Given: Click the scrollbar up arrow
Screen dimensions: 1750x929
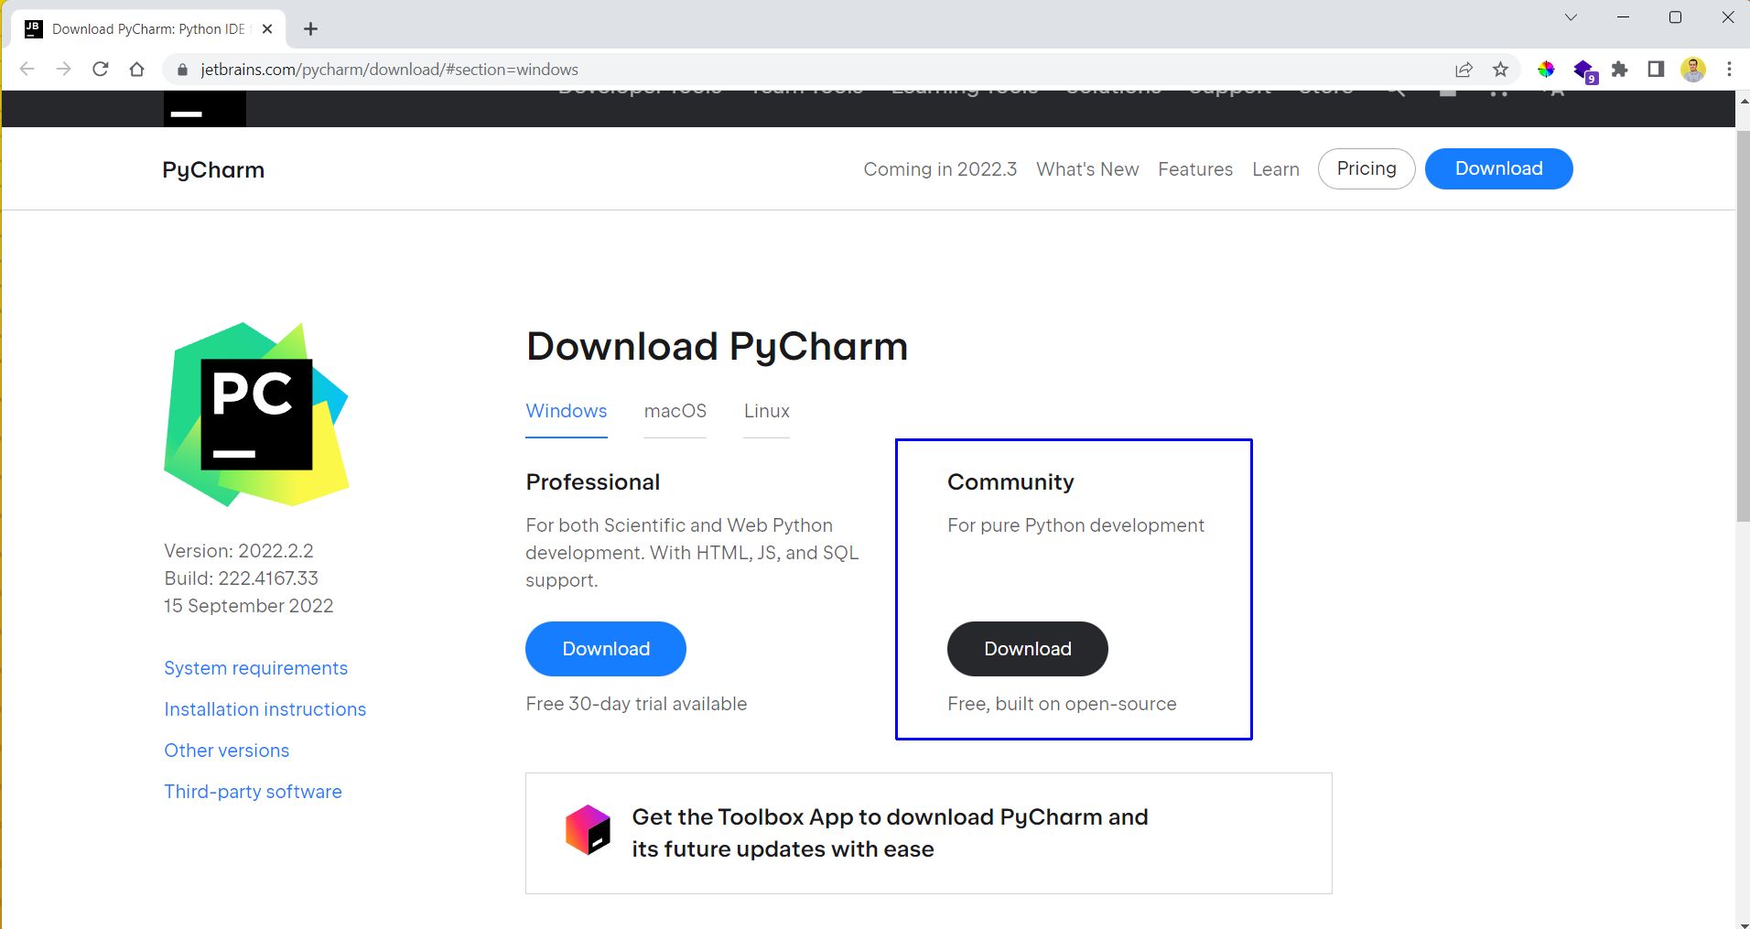Looking at the screenshot, I should tap(1743, 101).
